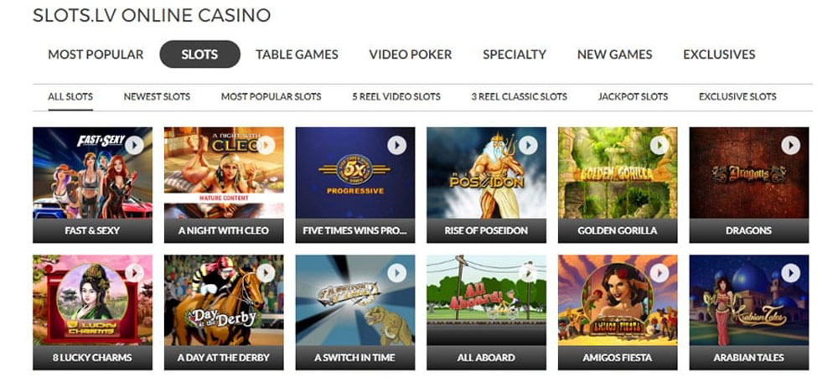This screenshot has height=377, width=838.
Task: Click play icon on Arabian Tales tile
Action: point(790,273)
